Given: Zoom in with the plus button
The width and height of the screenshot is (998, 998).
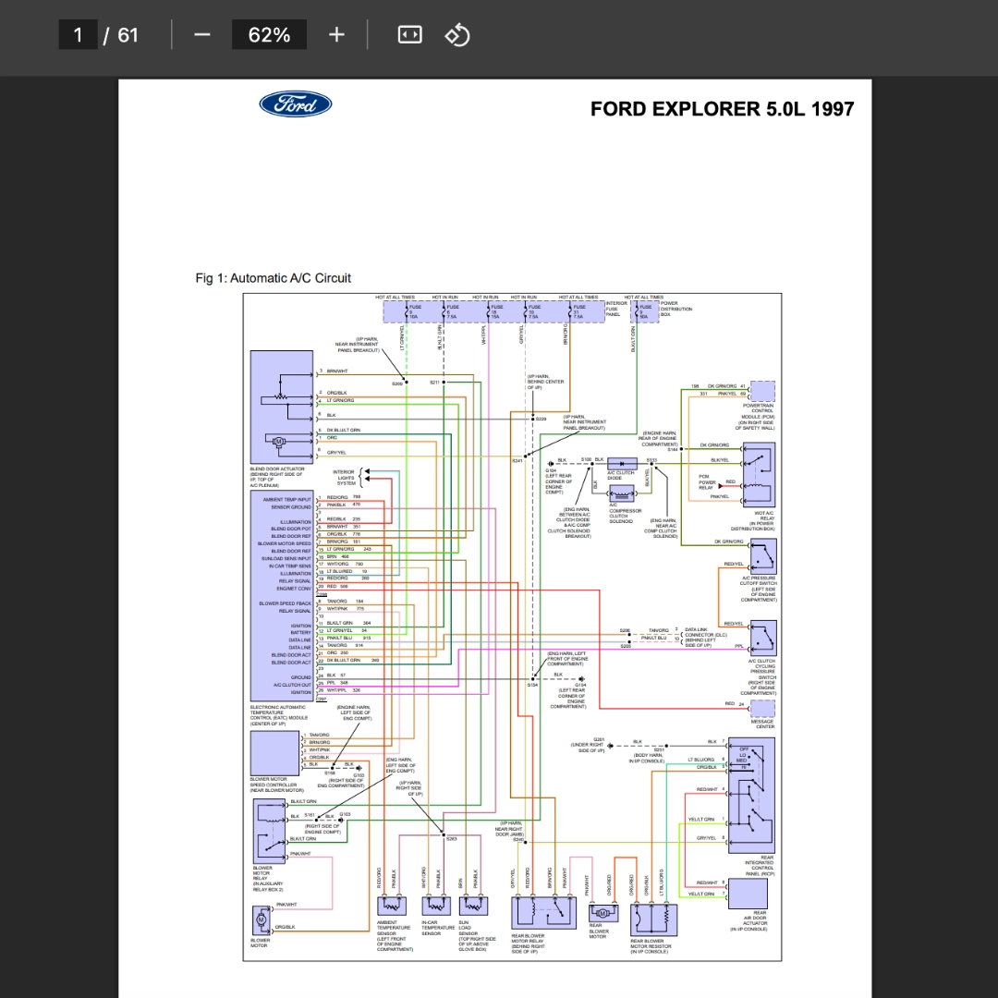Looking at the screenshot, I should tap(336, 34).
